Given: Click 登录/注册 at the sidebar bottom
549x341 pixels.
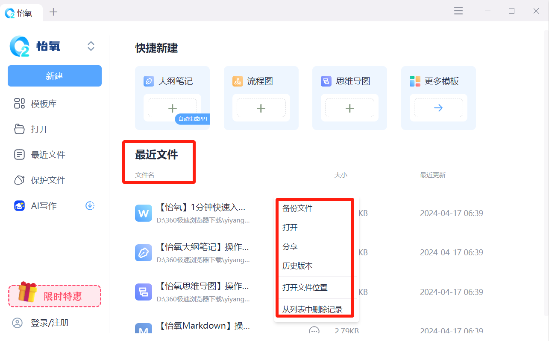Looking at the screenshot, I should [x=50, y=323].
